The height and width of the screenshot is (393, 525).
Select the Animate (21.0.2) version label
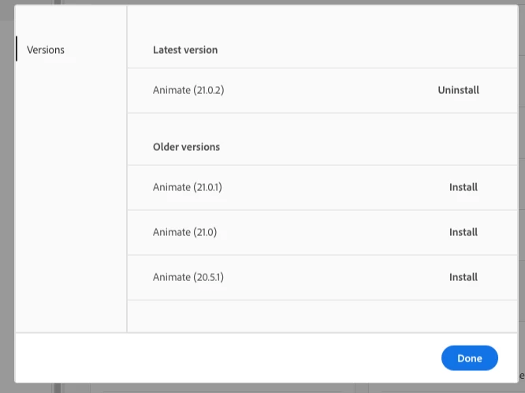coord(188,90)
